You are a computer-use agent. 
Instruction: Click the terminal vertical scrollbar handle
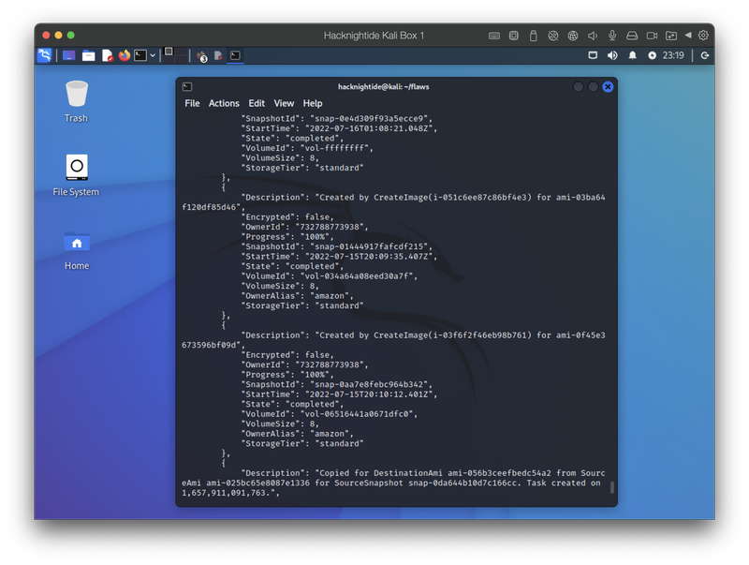pos(612,487)
